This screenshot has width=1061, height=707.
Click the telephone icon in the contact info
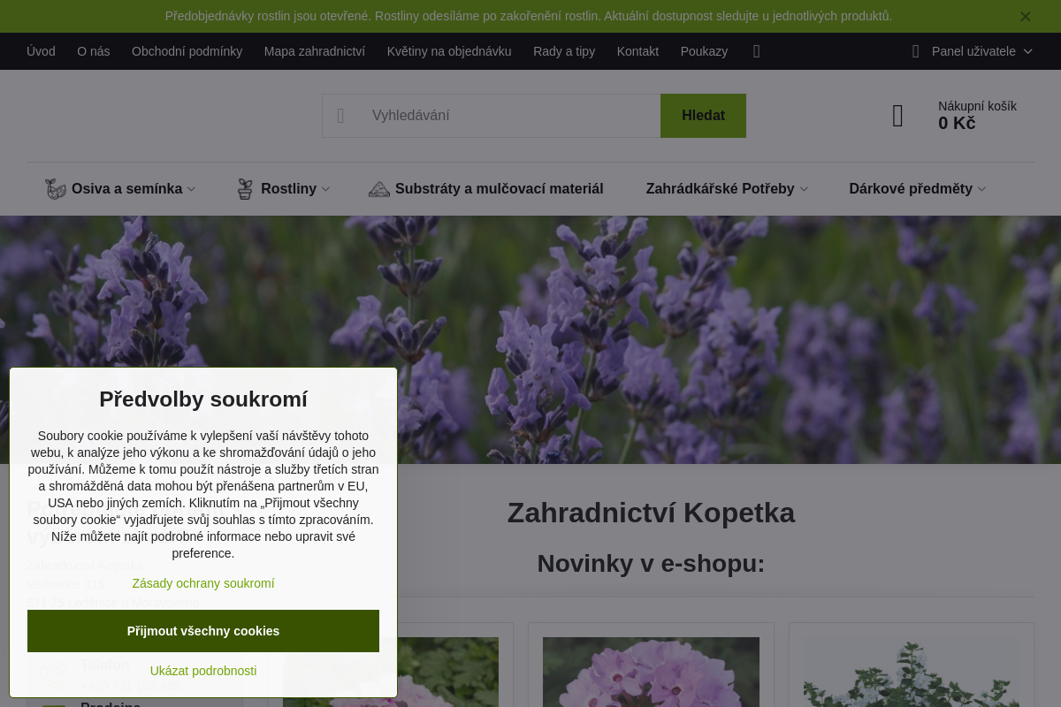(x=52, y=672)
